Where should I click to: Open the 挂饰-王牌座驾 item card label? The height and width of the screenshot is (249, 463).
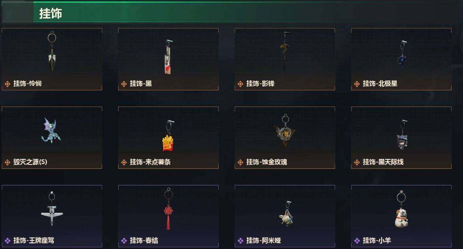click(34, 240)
